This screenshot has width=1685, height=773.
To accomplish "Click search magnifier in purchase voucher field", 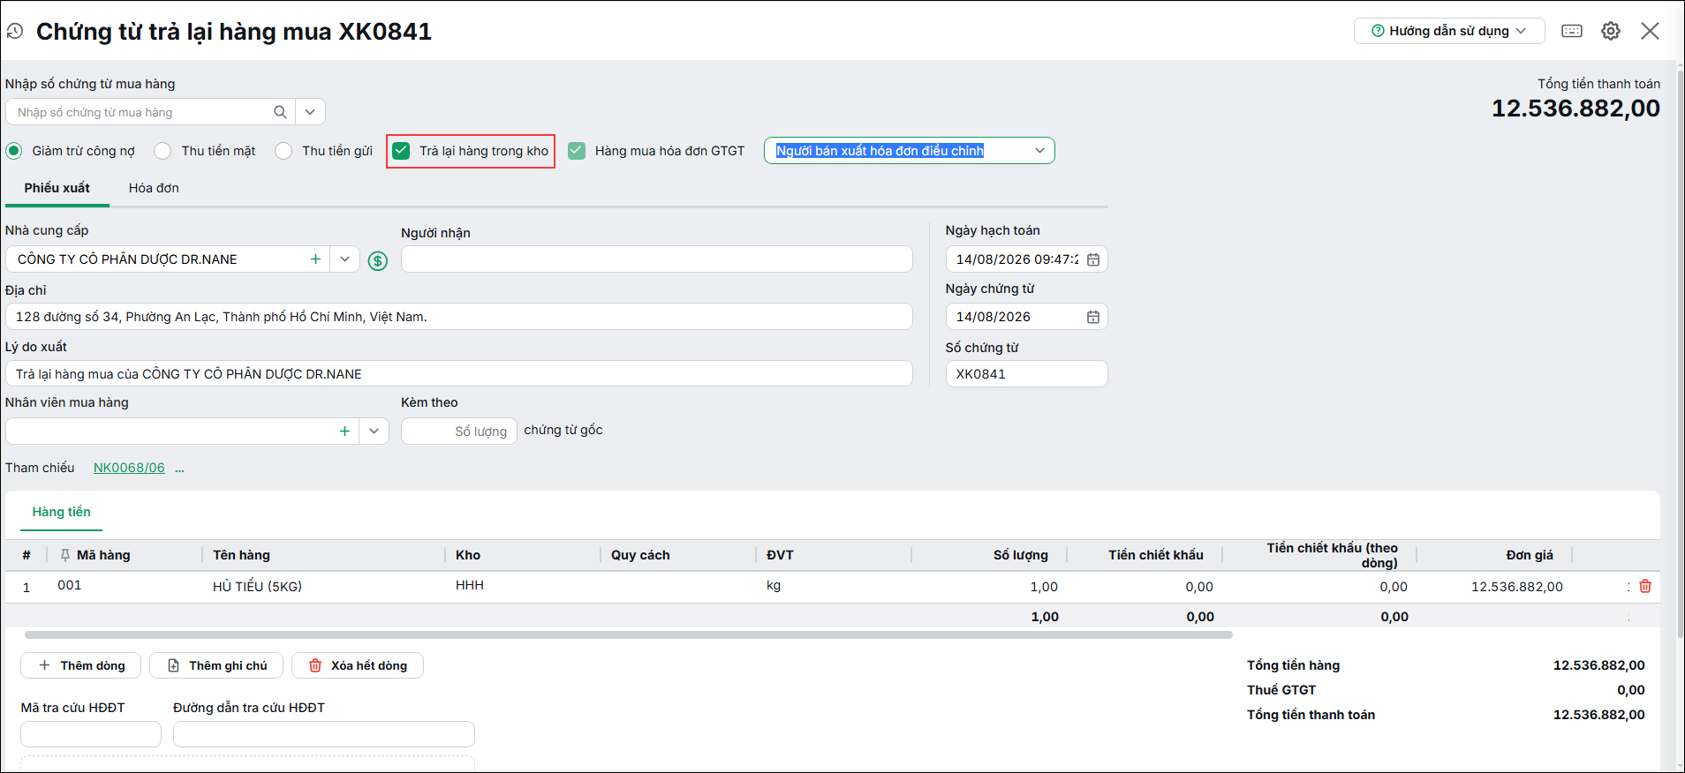I will tap(280, 112).
